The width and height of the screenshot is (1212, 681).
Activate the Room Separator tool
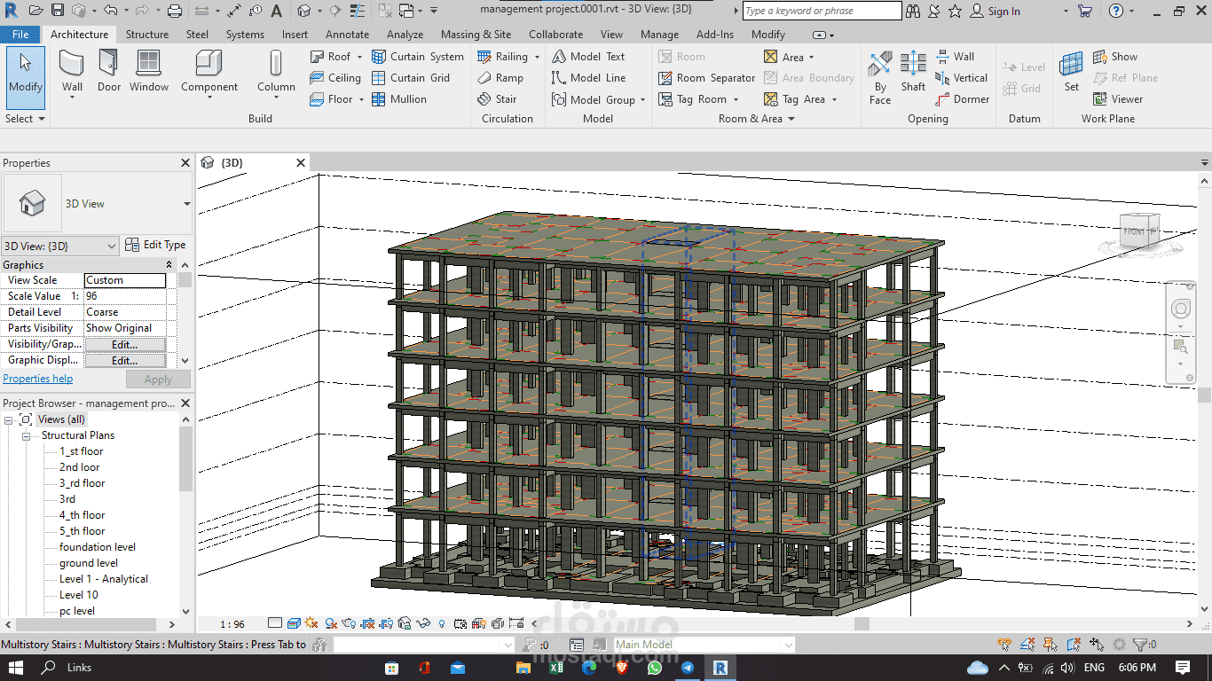(x=707, y=78)
